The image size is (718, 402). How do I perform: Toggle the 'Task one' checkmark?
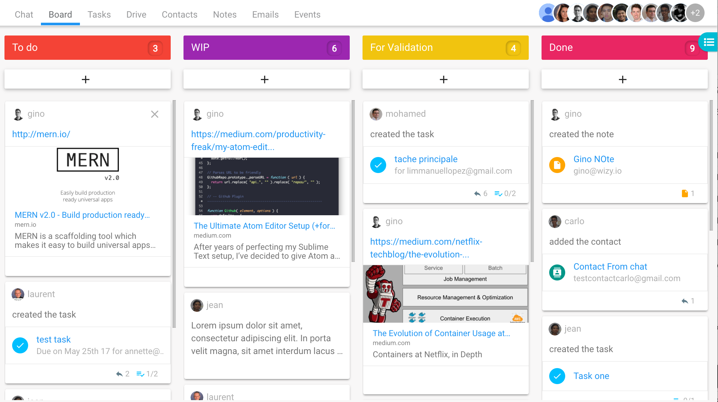pyautogui.click(x=557, y=376)
